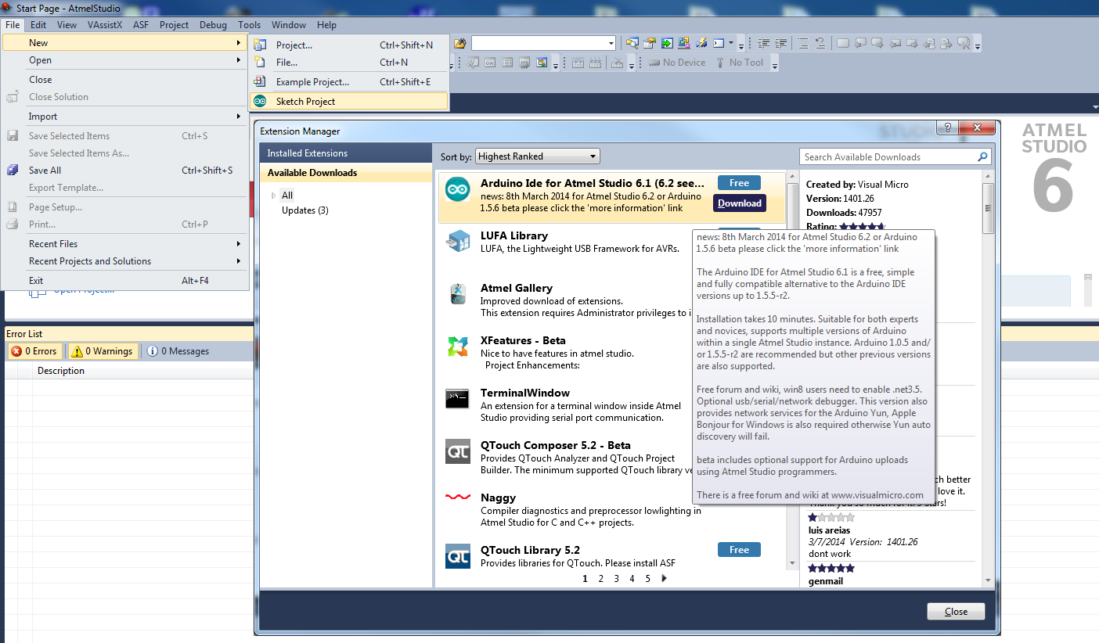Click the Atmel Gallery extension icon
Screen dimensions: 1099x643
(x=458, y=293)
